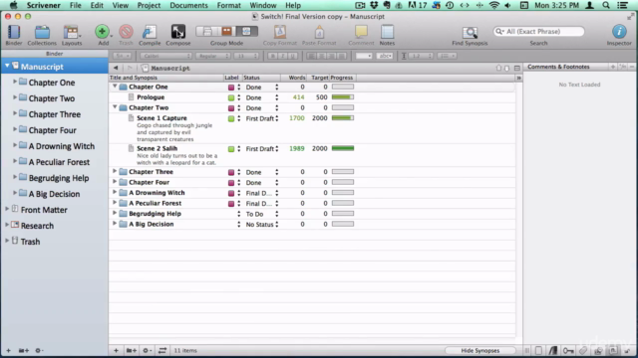Viewport: 638px width, 358px height.
Task: Open font family dropdown Calibri
Action: click(165, 56)
